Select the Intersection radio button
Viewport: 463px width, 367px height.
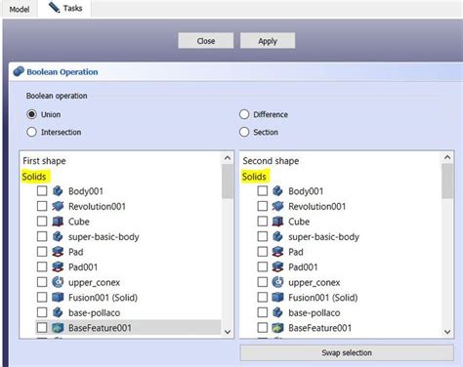31,132
